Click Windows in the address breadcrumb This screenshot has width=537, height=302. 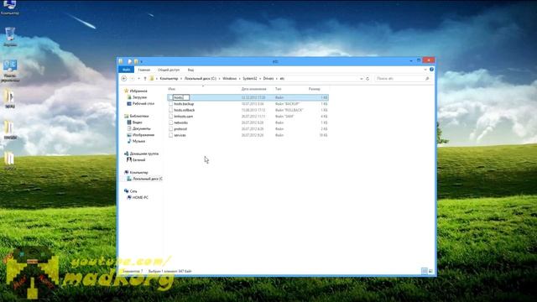click(229, 78)
